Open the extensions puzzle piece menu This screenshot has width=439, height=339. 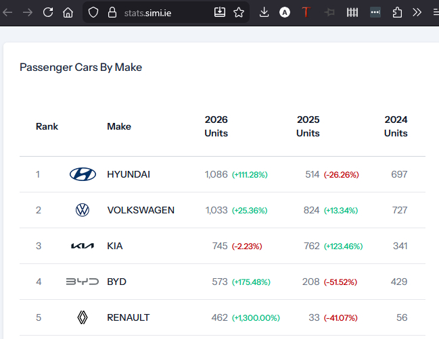[x=398, y=12]
